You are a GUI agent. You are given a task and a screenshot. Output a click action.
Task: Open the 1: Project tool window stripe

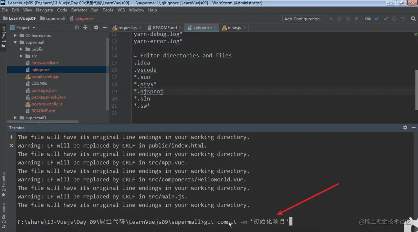4,37
